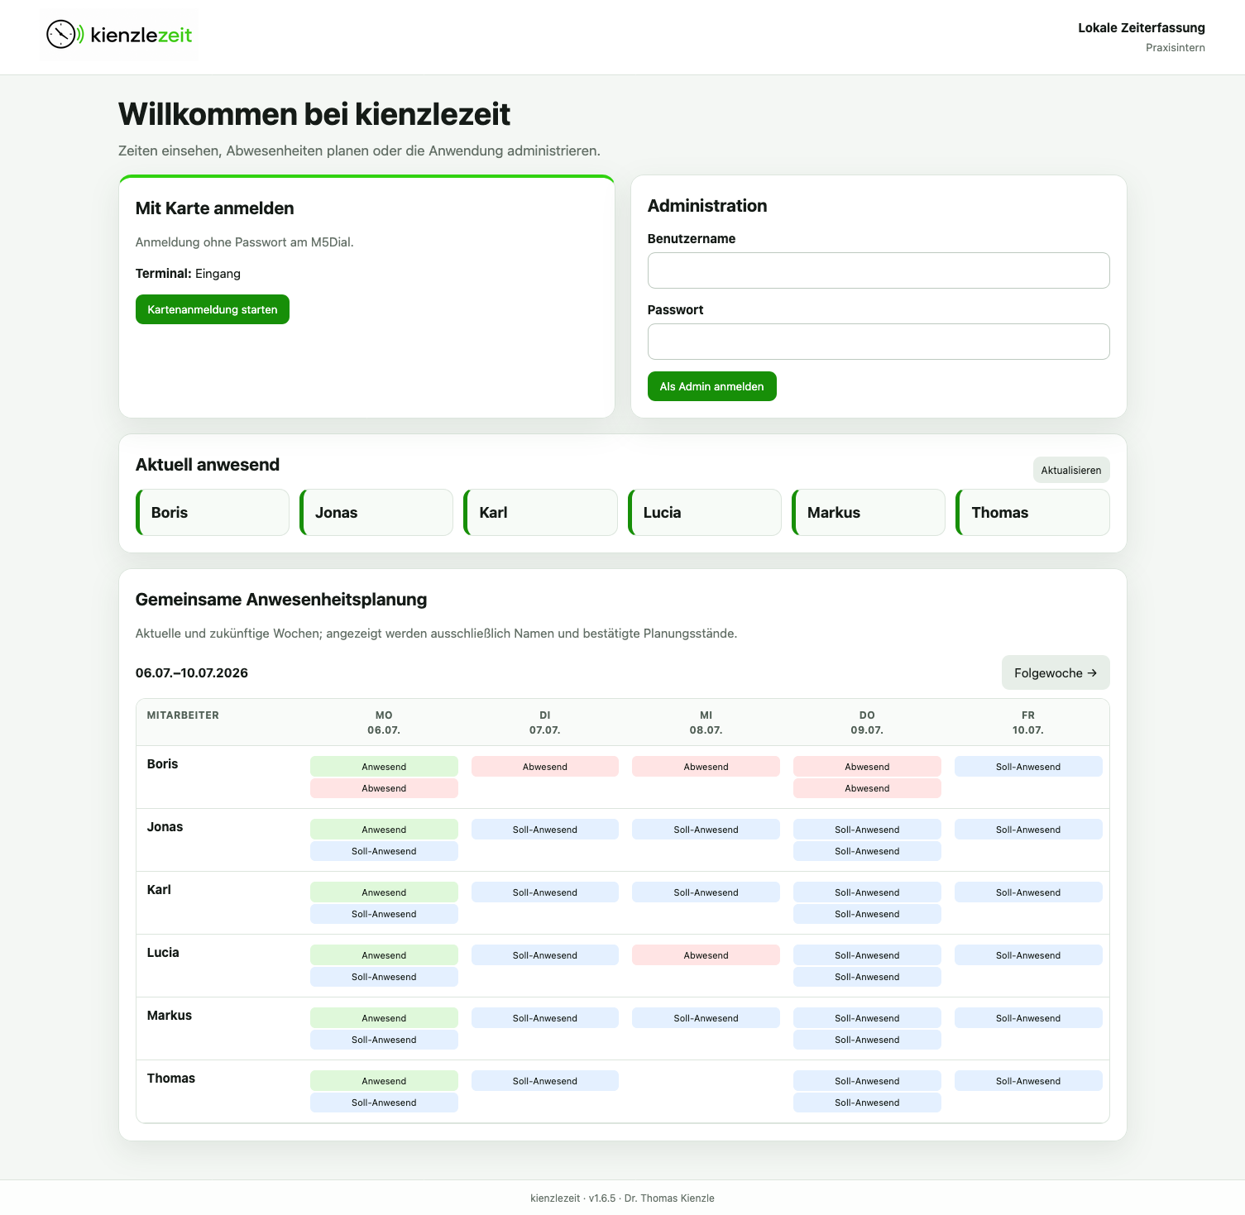Click the Praxisintern header subtitle
The image size is (1245, 1215).
[1176, 48]
